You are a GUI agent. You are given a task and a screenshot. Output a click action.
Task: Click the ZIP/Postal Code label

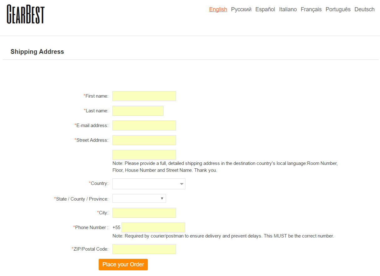(x=90, y=249)
